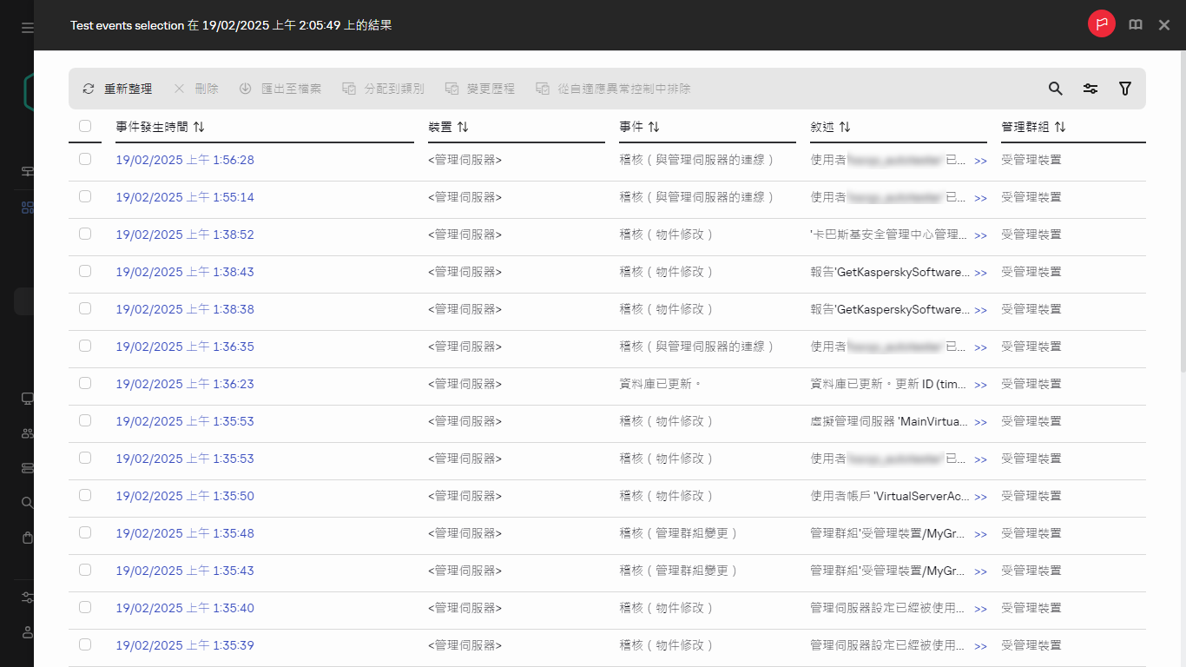The image size is (1186, 667).
Task: Expand description of 資料庫已更新 event
Action: 980,385
